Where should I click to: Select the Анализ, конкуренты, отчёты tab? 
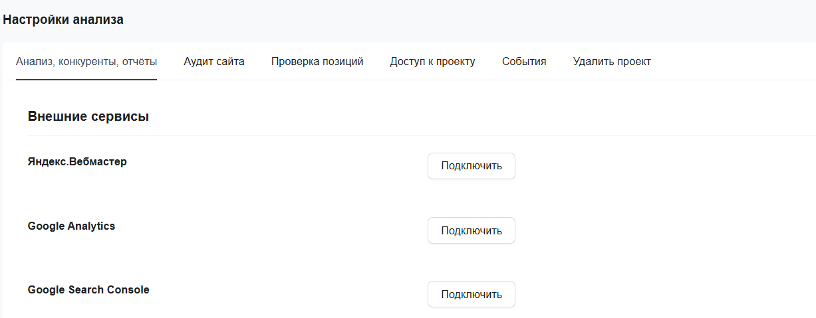pos(86,62)
